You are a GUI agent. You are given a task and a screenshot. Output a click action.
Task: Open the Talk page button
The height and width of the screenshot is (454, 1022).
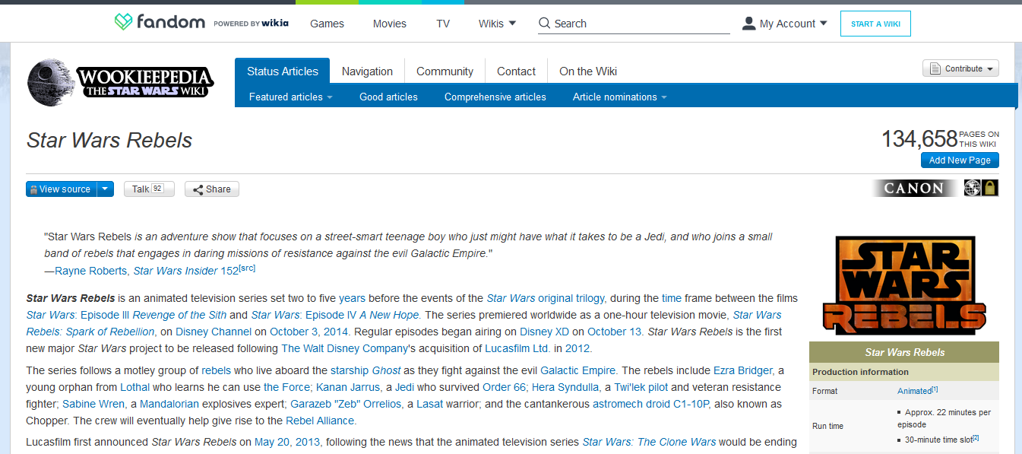(x=149, y=189)
